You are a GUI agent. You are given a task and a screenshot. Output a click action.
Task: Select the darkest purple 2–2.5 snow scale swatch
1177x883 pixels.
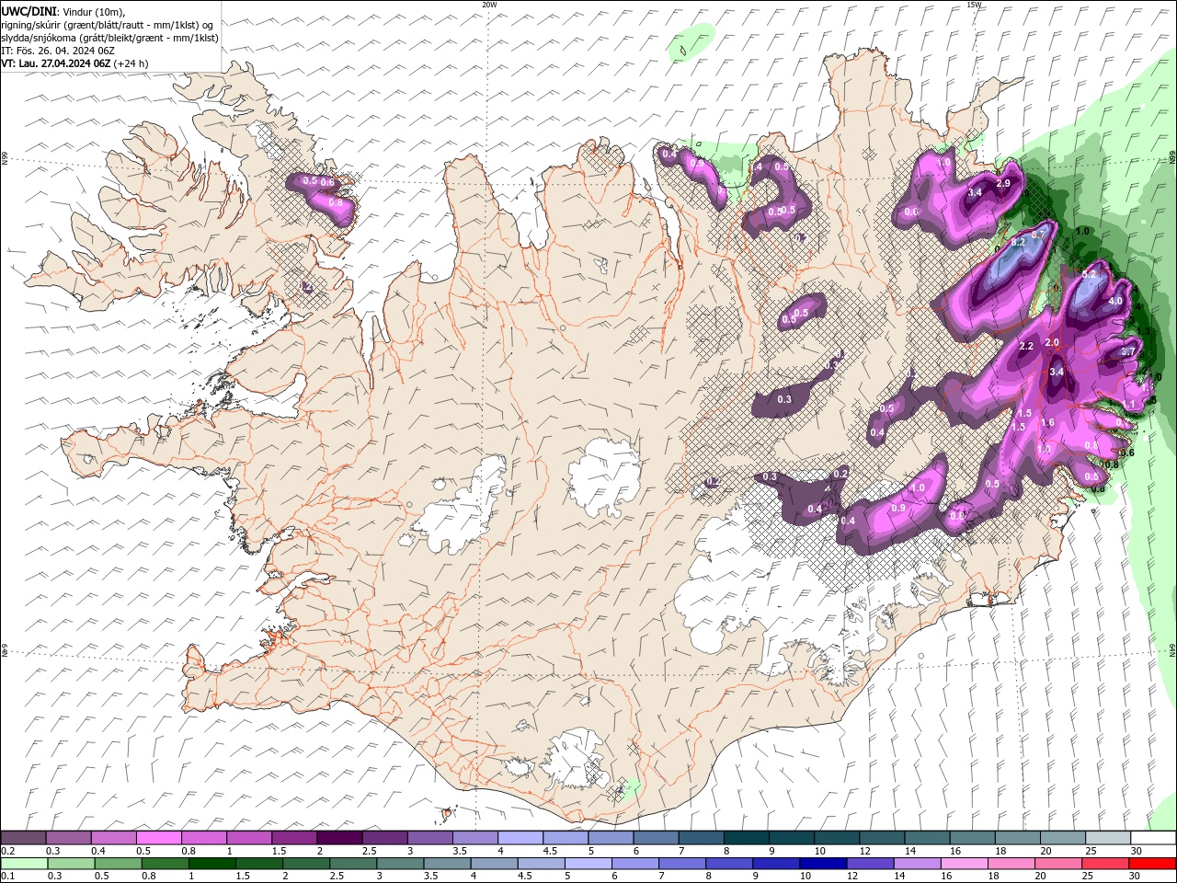339,838
